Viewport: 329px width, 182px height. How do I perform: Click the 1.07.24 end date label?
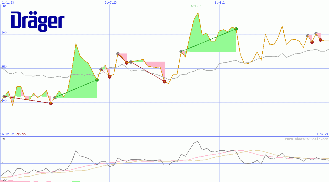[x=322, y=134]
